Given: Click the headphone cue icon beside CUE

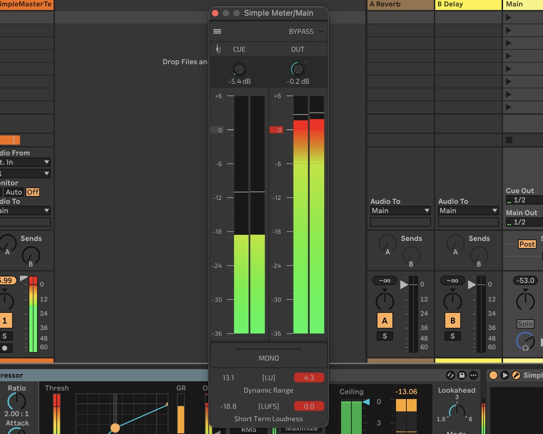Looking at the screenshot, I should [x=218, y=49].
